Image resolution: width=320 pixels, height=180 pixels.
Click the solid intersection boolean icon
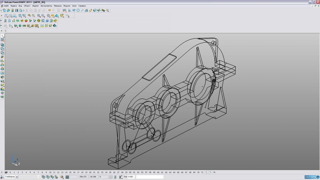pyautogui.click(x=2, y=53)
